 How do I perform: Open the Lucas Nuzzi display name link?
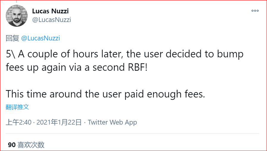pyautogui.click(x=50, y=12)
